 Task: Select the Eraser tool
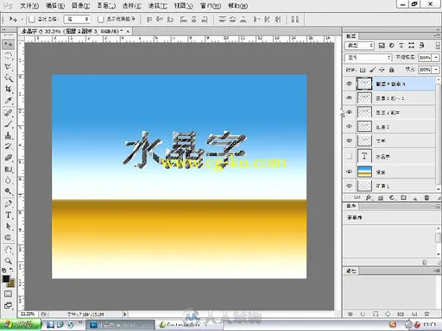click(8, 158)
